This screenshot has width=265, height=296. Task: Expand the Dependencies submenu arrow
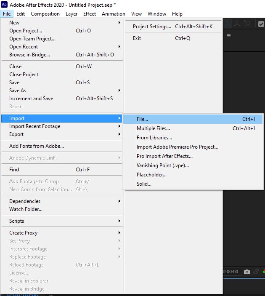click(x=119, y=201)
